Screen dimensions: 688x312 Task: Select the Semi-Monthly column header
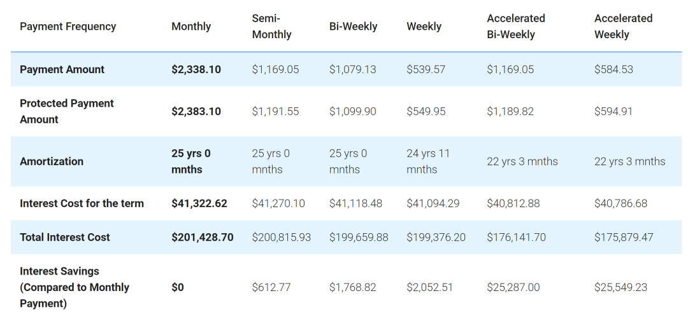(x=271, y=26)
